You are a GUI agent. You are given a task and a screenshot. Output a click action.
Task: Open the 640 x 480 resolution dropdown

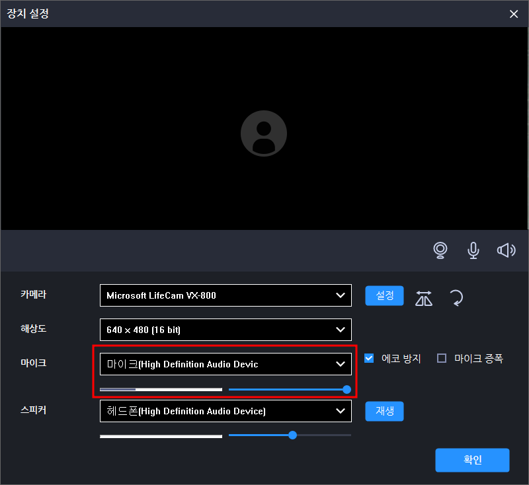click(225, 330)
